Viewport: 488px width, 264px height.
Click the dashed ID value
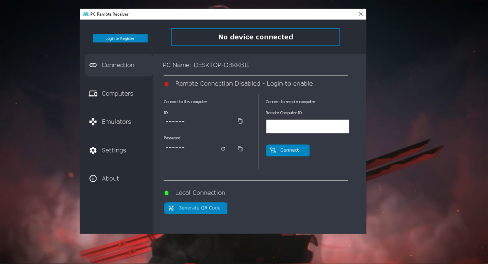pyautogui.click(x=175, y=121)
